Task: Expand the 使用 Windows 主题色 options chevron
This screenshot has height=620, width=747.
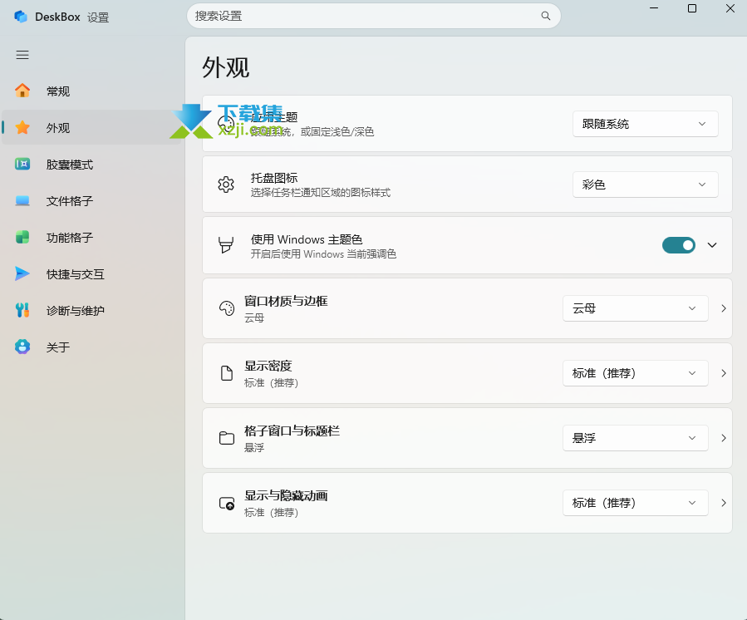Action: pyautogui.click(x=712, y=245)
